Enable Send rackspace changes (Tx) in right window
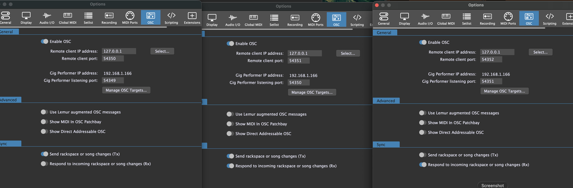Viewport: 573px width, 188px height. [423, 155]
